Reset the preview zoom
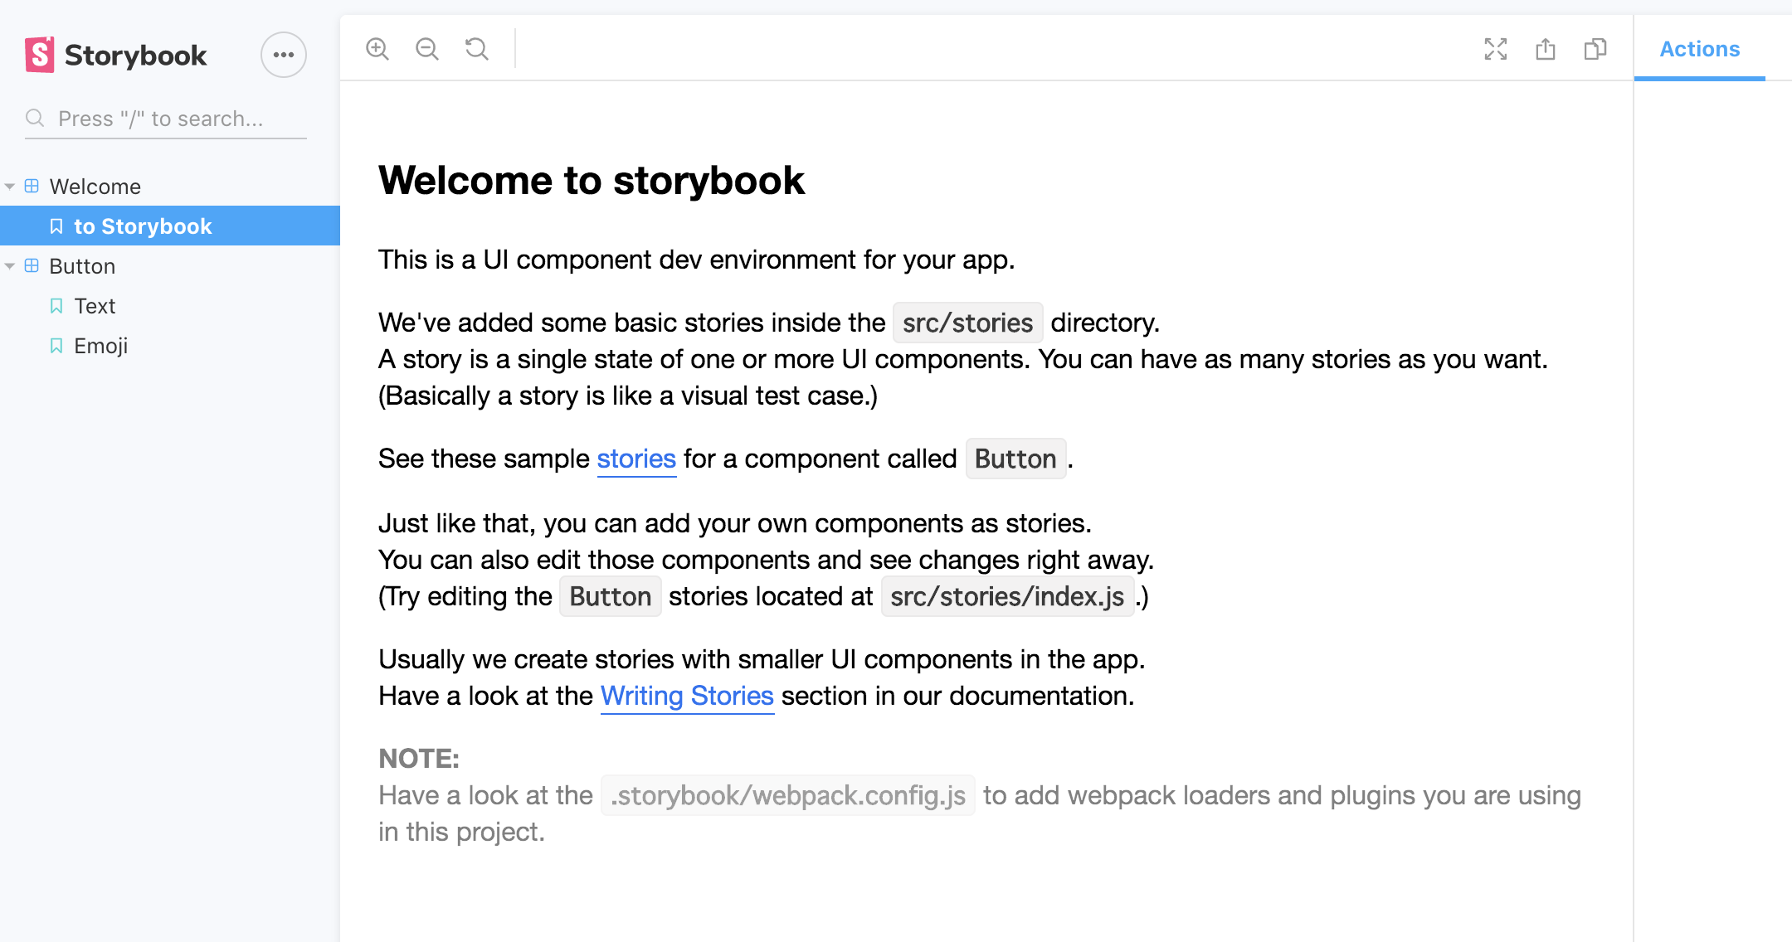This screenshot has height=942, width=1792. point(477,49)
